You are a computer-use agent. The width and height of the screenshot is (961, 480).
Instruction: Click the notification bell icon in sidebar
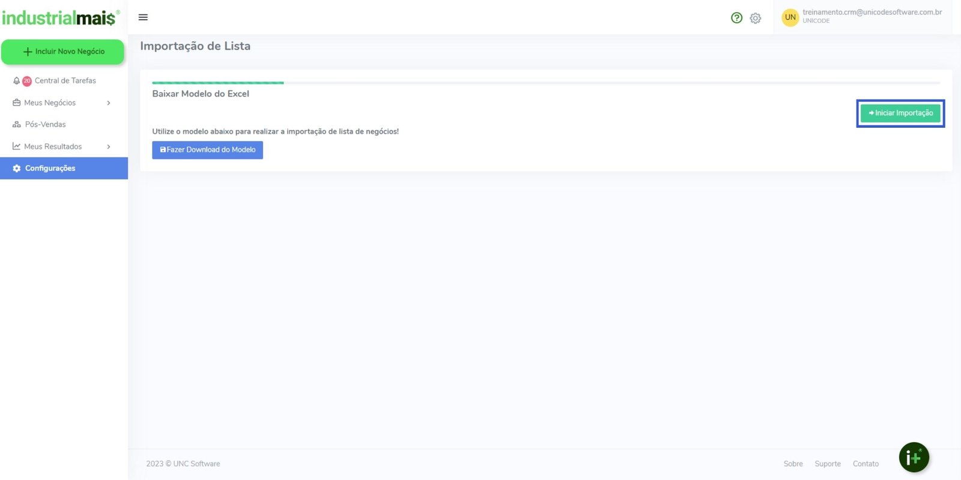coord(16,81)
